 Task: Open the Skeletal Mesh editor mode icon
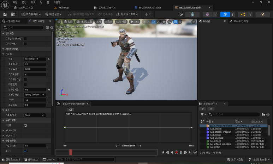click(208, 14)
